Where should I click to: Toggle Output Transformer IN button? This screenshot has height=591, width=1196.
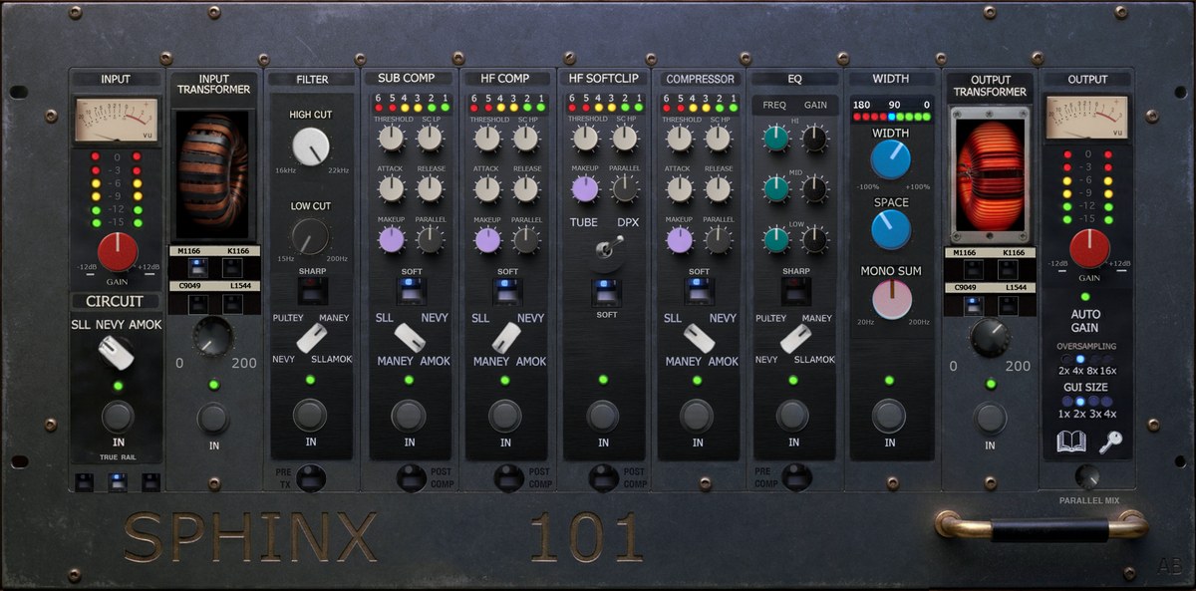pos(990,418)
